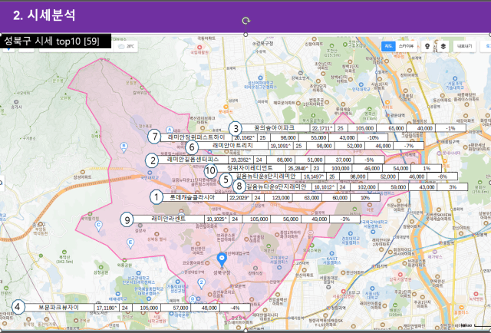Click the bottom-center selection handle of the map
The height and width of the screenshot is (333, 491).
tap(245, 331)
